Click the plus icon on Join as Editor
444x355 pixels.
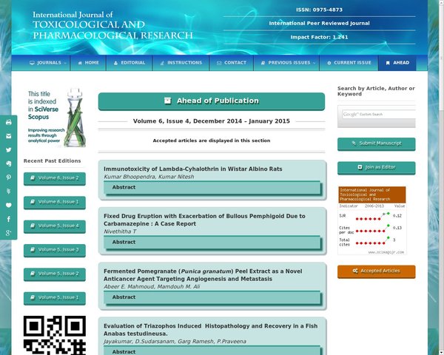pos(360,167)
